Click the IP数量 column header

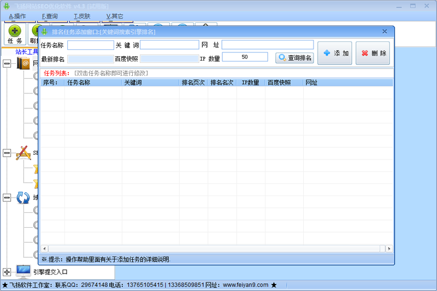(x=251, y=82)
